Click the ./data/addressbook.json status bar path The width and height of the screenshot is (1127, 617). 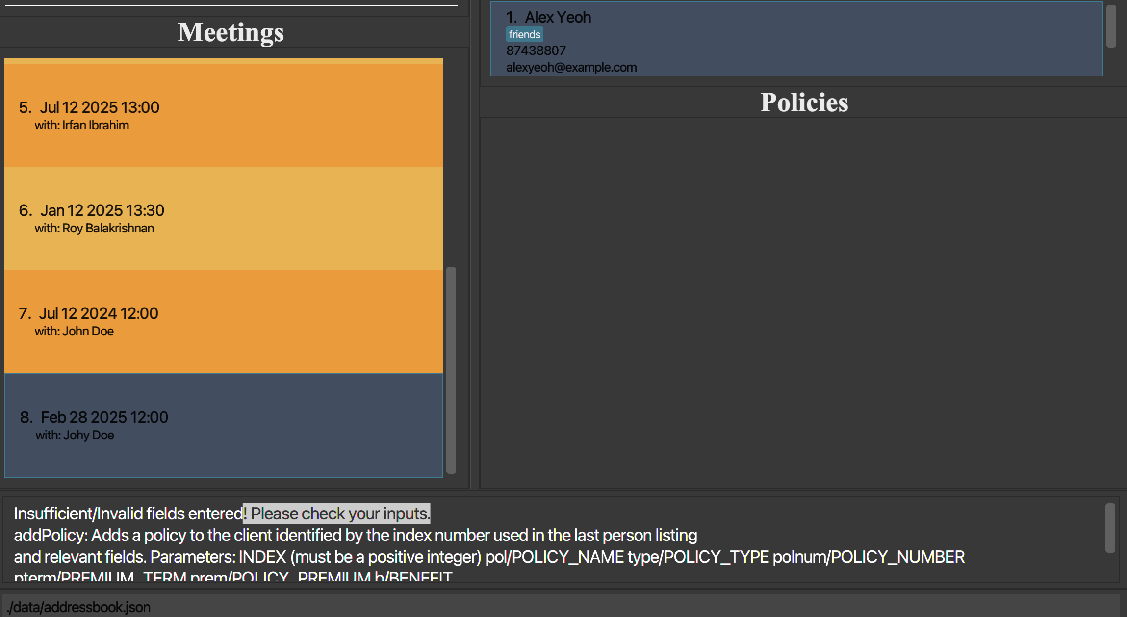pyautogui.click(x=78, y=607)
